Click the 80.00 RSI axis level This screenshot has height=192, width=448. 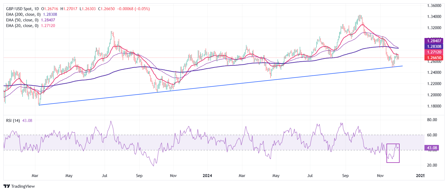coord(432,120)
